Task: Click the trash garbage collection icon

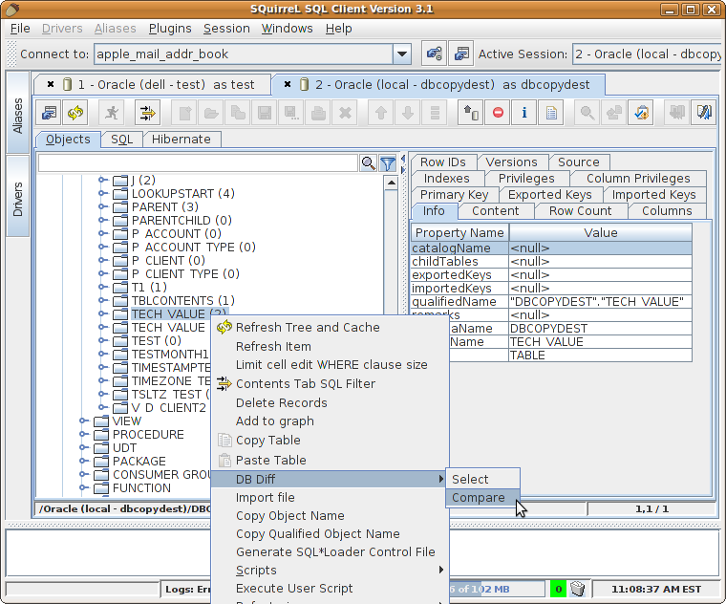Action: tap(579, 589)
